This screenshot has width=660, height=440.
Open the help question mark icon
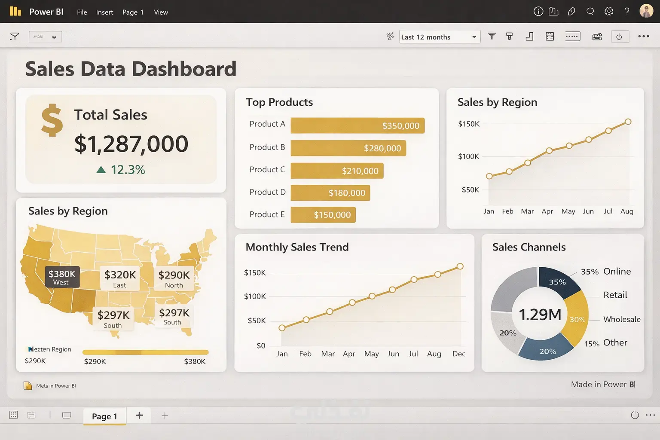[627, 11]
